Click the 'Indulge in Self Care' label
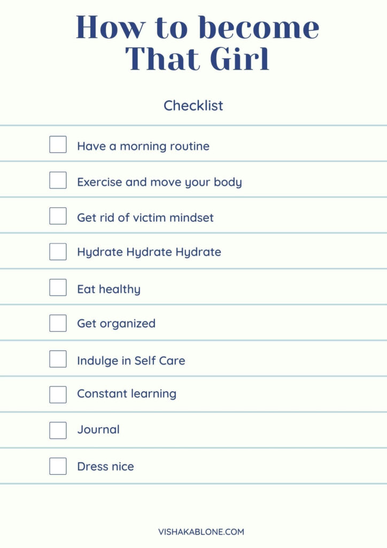The width and height of the screenshot is (387, 548). (x=131, y=361)
